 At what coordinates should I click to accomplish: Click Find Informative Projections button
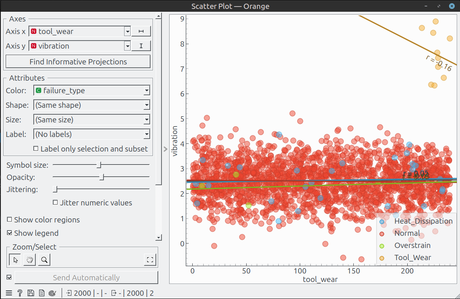(x=78, y=62)
